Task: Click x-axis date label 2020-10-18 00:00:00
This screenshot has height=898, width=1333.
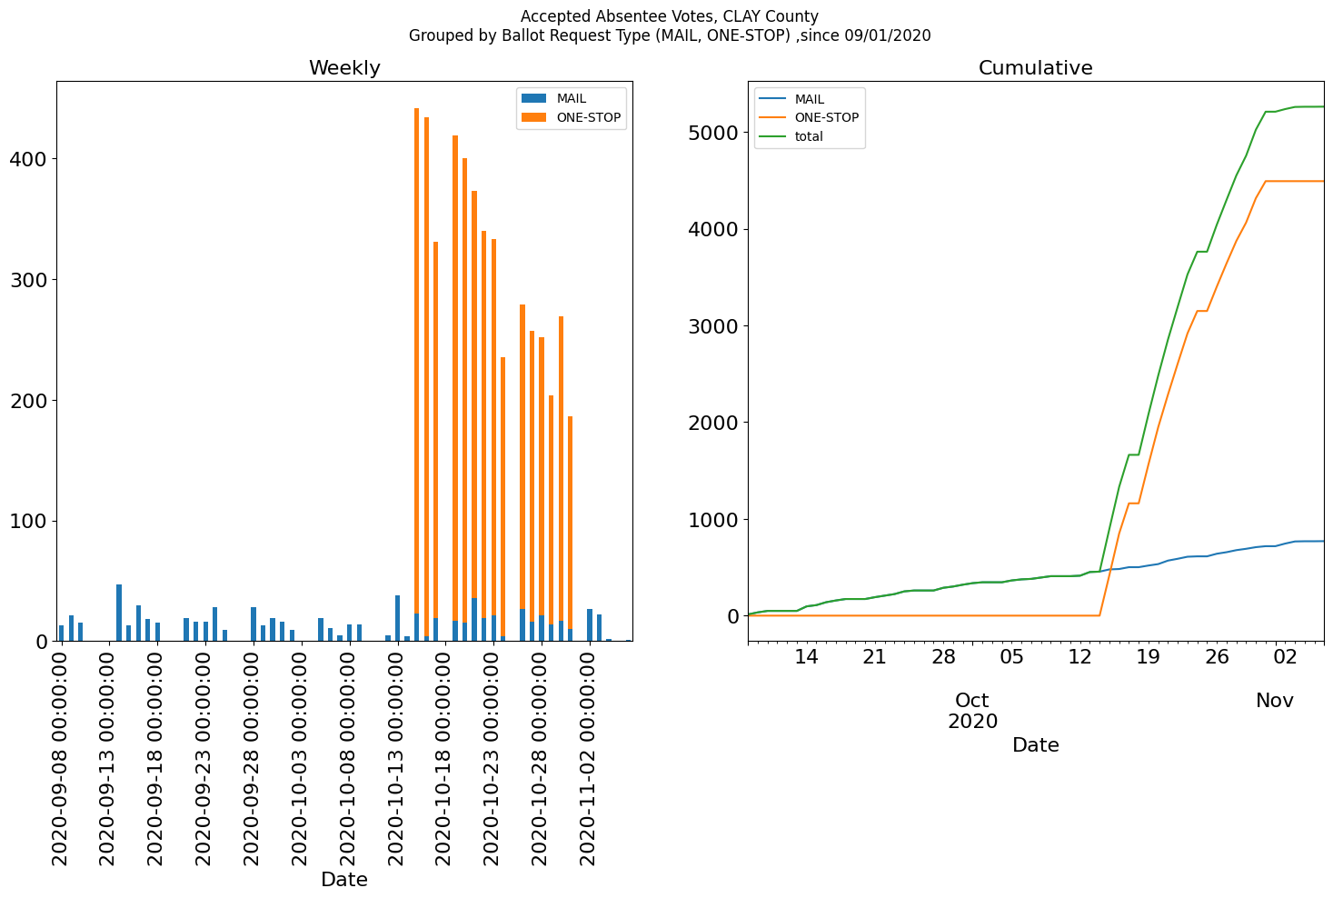Action: click(x=445, y=758)
